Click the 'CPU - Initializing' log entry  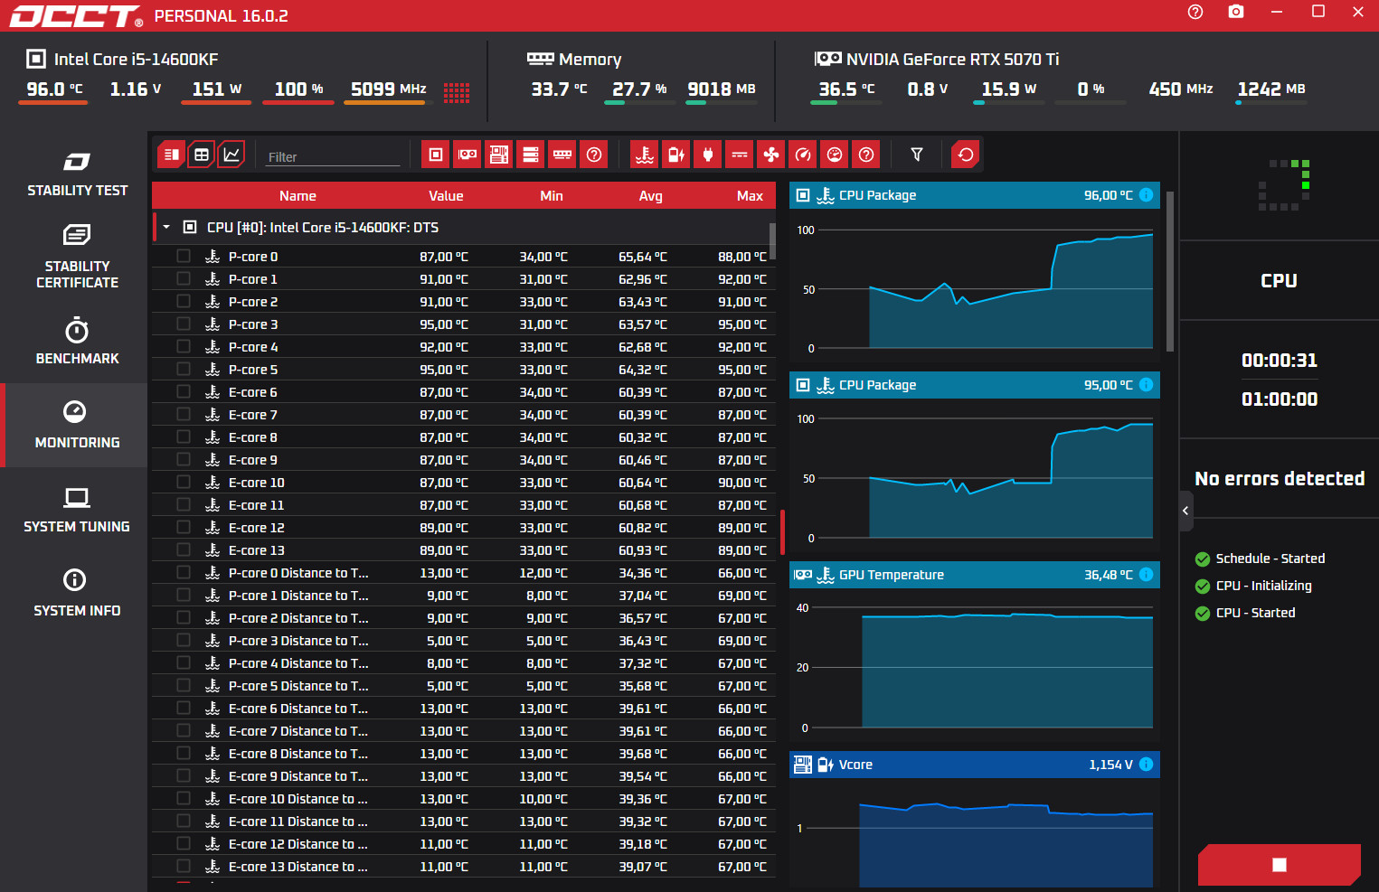pyautogui.click(x=1263, y=586)
